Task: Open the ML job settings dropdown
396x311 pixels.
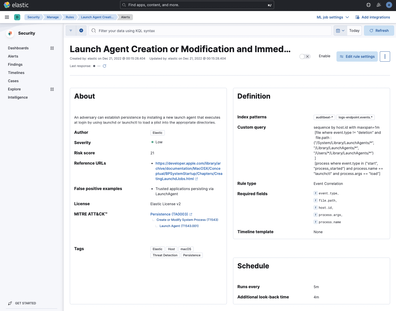Action: click(x=333, y=17)
